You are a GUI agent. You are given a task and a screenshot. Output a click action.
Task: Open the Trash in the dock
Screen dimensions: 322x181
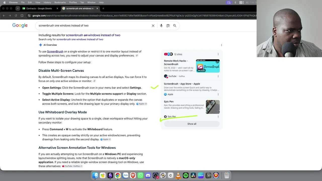(x=227, y=175)
